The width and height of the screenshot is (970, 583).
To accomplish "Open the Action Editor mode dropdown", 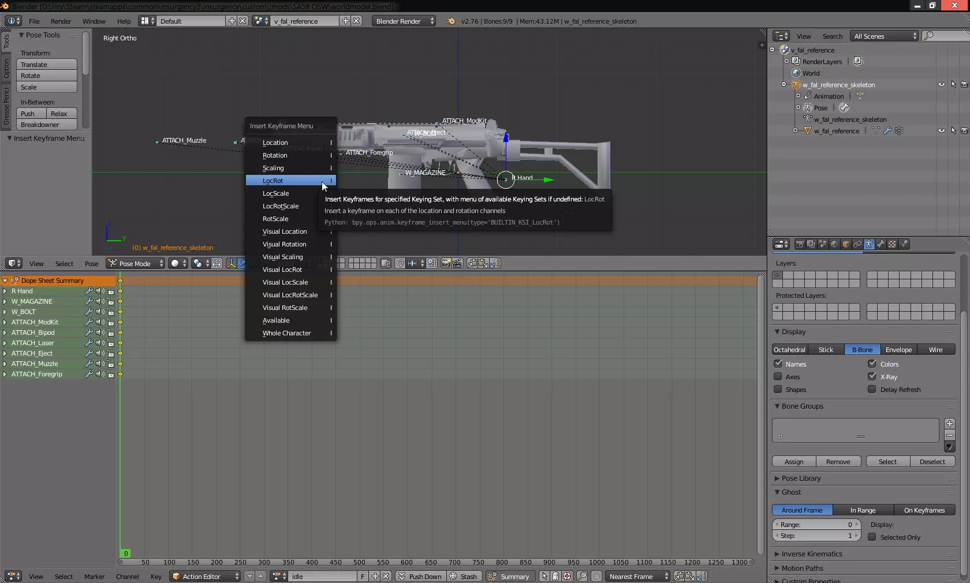I will tap(205, 576).
